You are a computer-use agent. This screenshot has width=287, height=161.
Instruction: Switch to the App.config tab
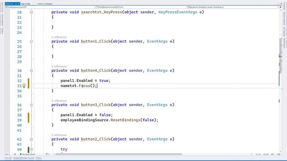point(26,4)
